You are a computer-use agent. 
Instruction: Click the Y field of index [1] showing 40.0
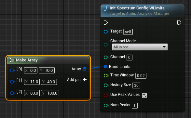point(49,82)
